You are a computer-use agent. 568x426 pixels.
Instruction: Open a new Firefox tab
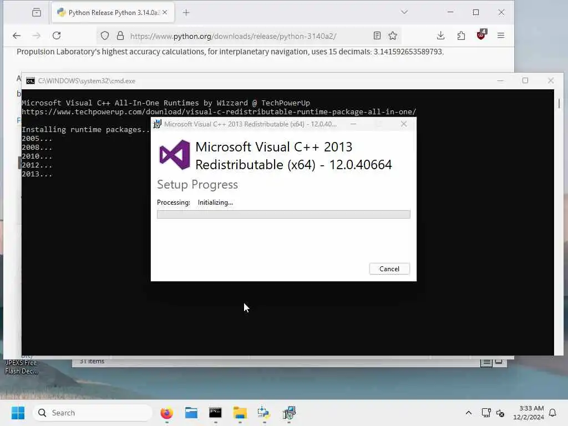186,13
